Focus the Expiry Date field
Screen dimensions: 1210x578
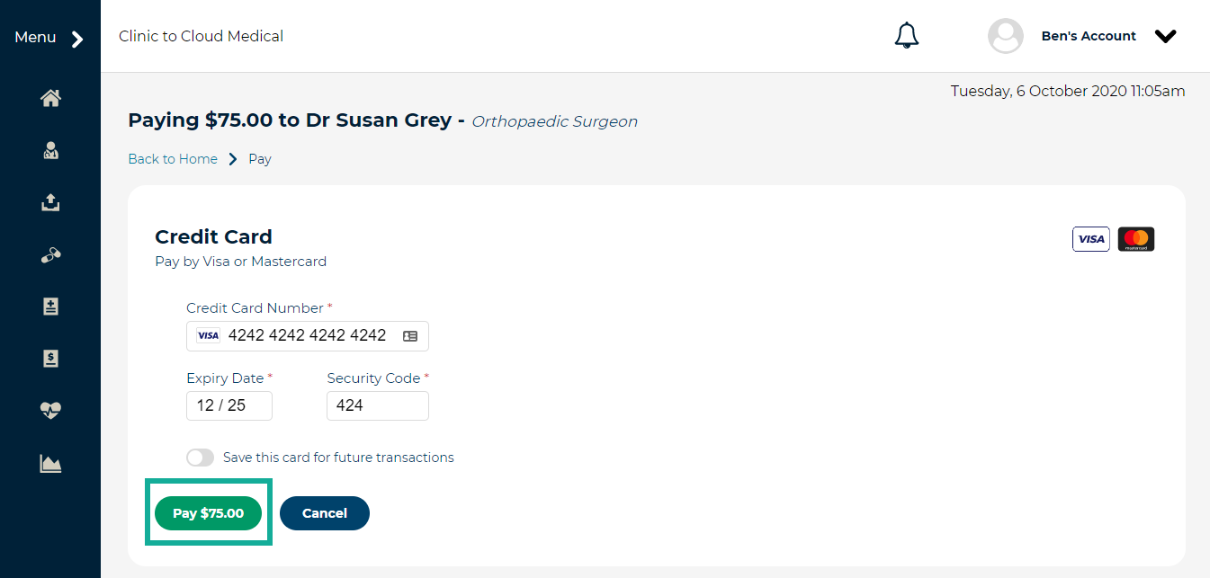[229, 405]
